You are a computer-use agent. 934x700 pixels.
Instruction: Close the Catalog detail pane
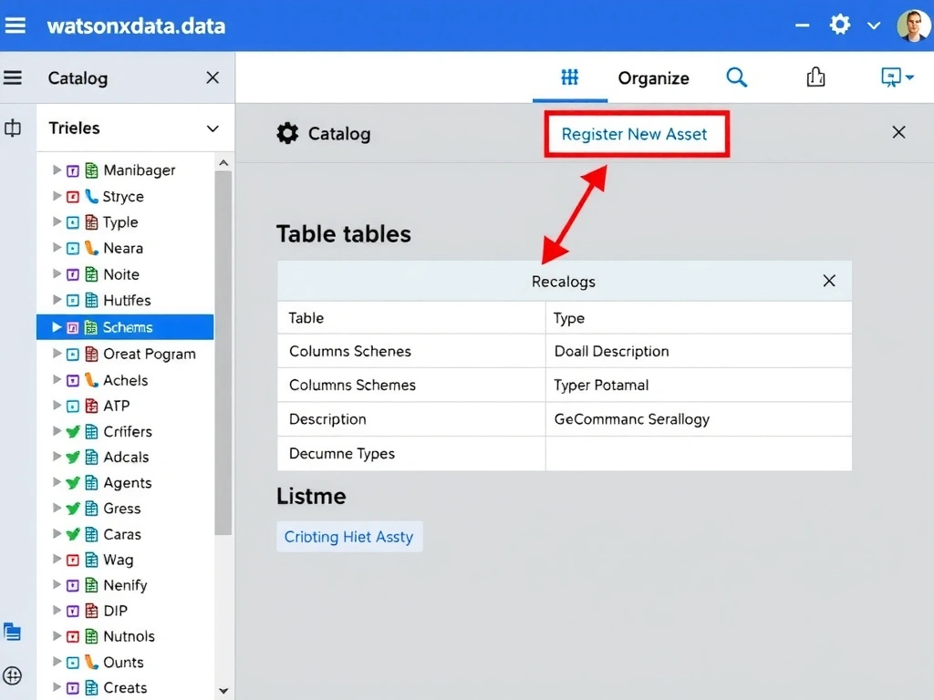[x=898, y=132]
